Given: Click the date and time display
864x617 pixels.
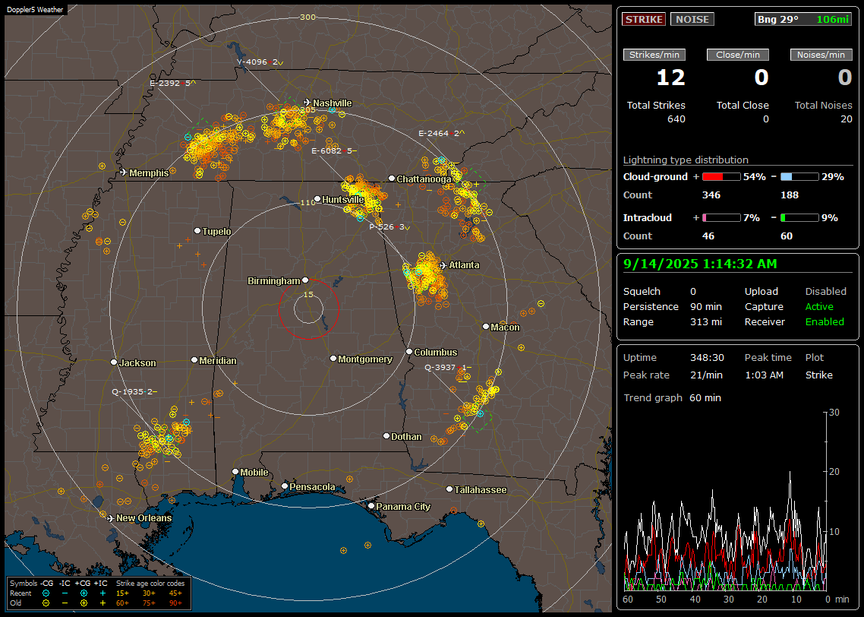Looking at the screenshot, I should pos(700,264).
